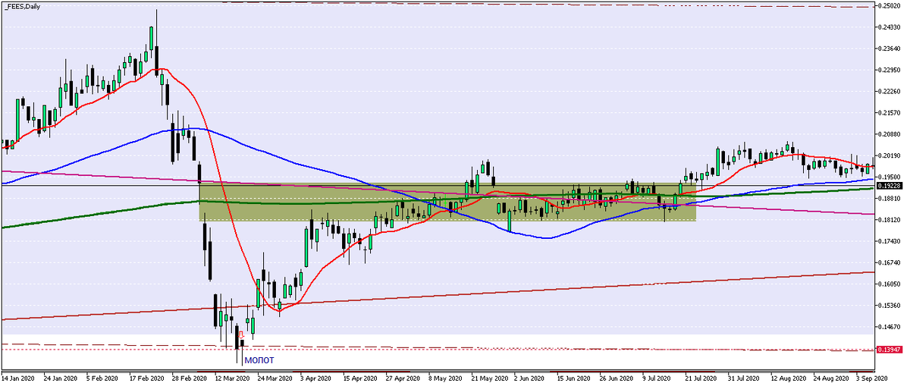Click the 0.23640 price scale value
Viewport: 910px width, 386px height.
pos(890,49)
